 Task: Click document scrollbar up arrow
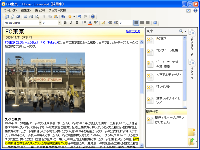click(x=141, y=42)
